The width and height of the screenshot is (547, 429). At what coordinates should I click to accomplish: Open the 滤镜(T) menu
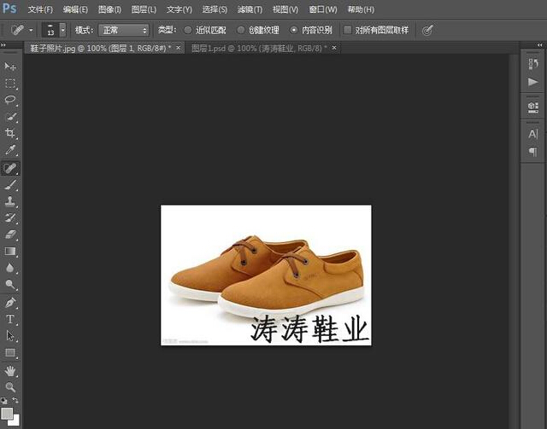coord(250,9)
